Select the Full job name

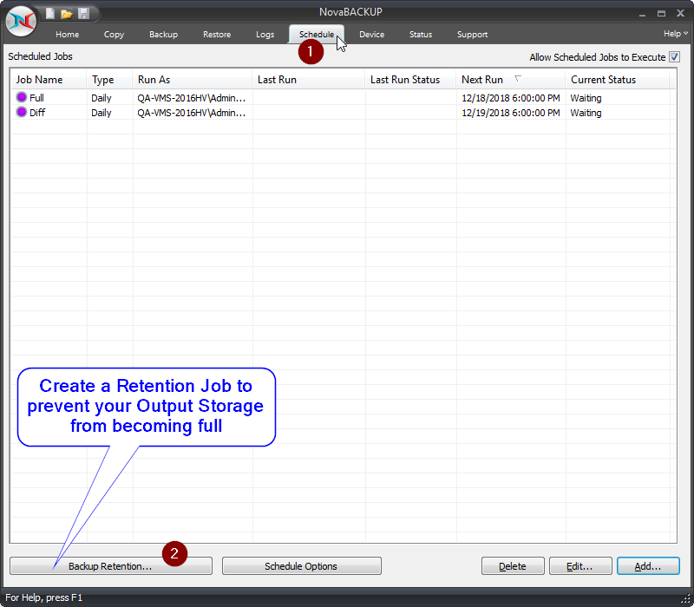tap(36, 98)
